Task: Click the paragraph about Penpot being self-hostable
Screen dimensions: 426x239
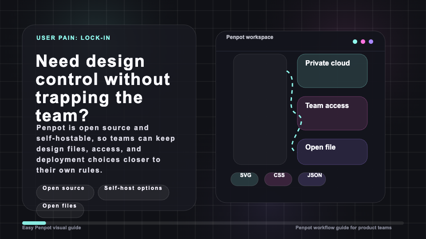Action: click(106, 149)
